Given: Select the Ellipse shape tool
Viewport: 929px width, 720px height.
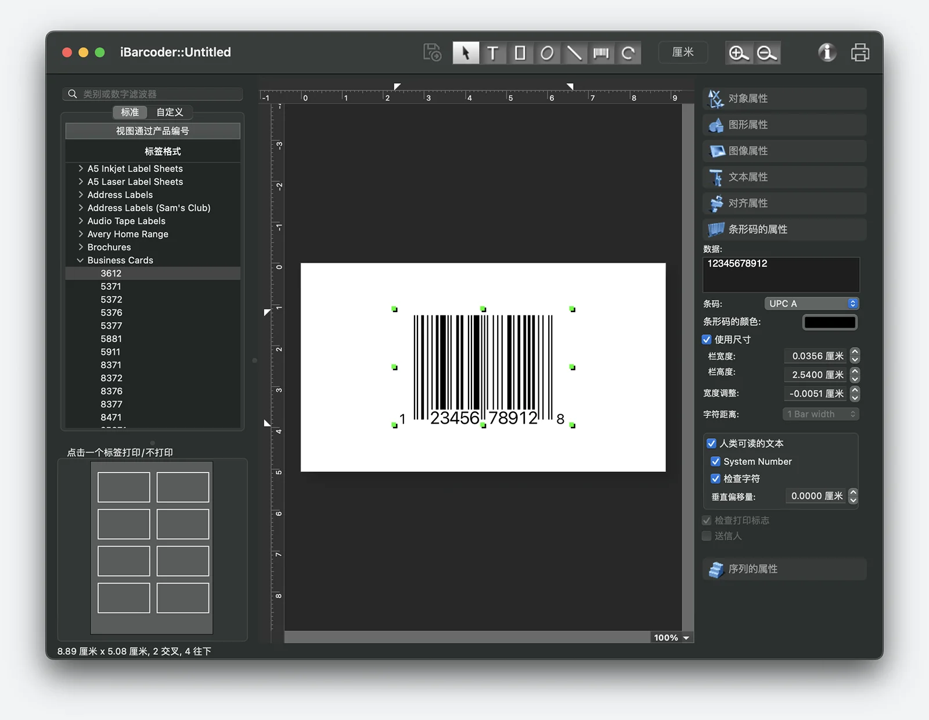Looking at the screenshot, I should point(546,53).
